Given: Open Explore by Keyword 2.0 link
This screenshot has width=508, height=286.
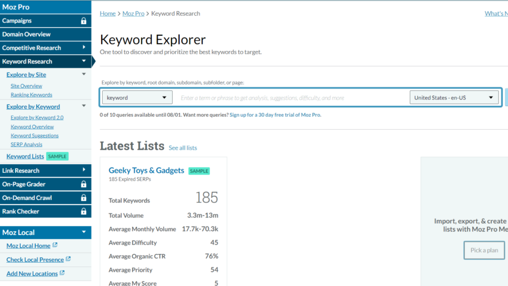Looking at the screenshot, I should [x=37, y=117].
